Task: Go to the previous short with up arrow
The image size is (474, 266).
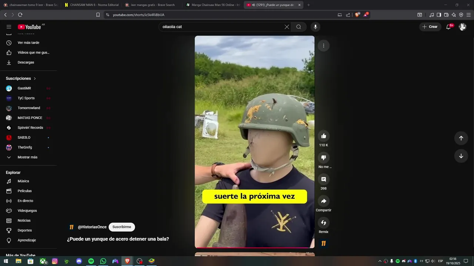Action: pos(461,138)
